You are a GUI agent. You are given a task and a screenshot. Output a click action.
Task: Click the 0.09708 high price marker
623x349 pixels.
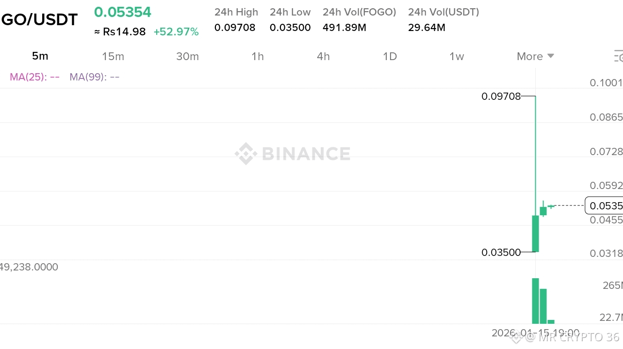coord(501,96)
